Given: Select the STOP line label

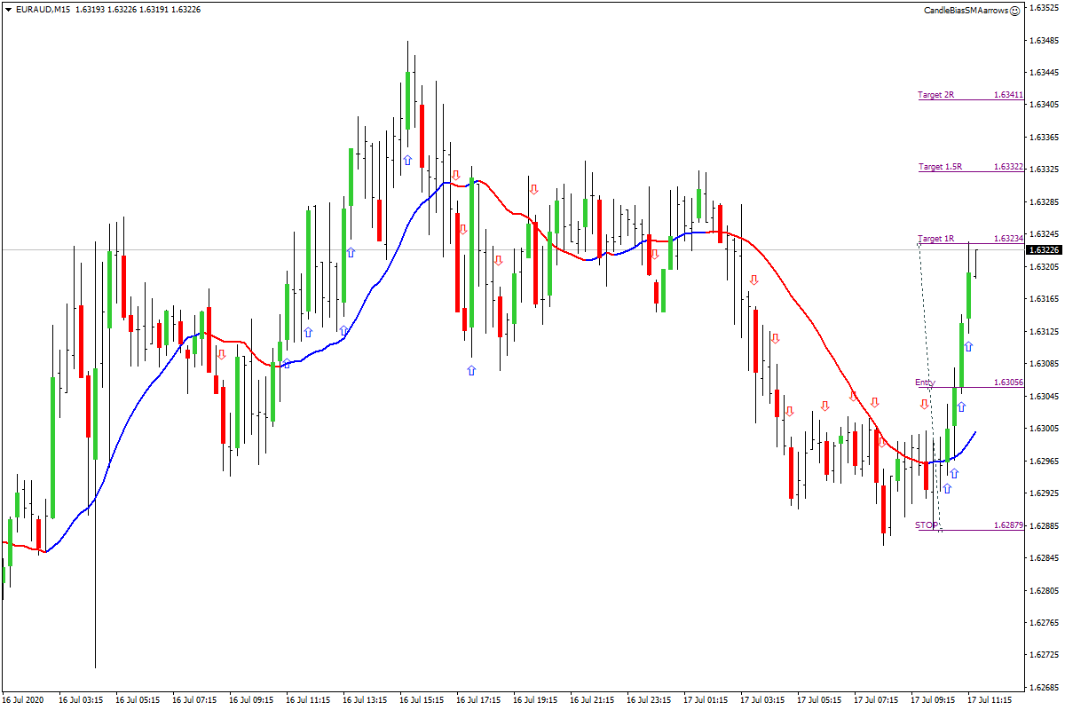Looking at the screenshot, I should [927, 525].
